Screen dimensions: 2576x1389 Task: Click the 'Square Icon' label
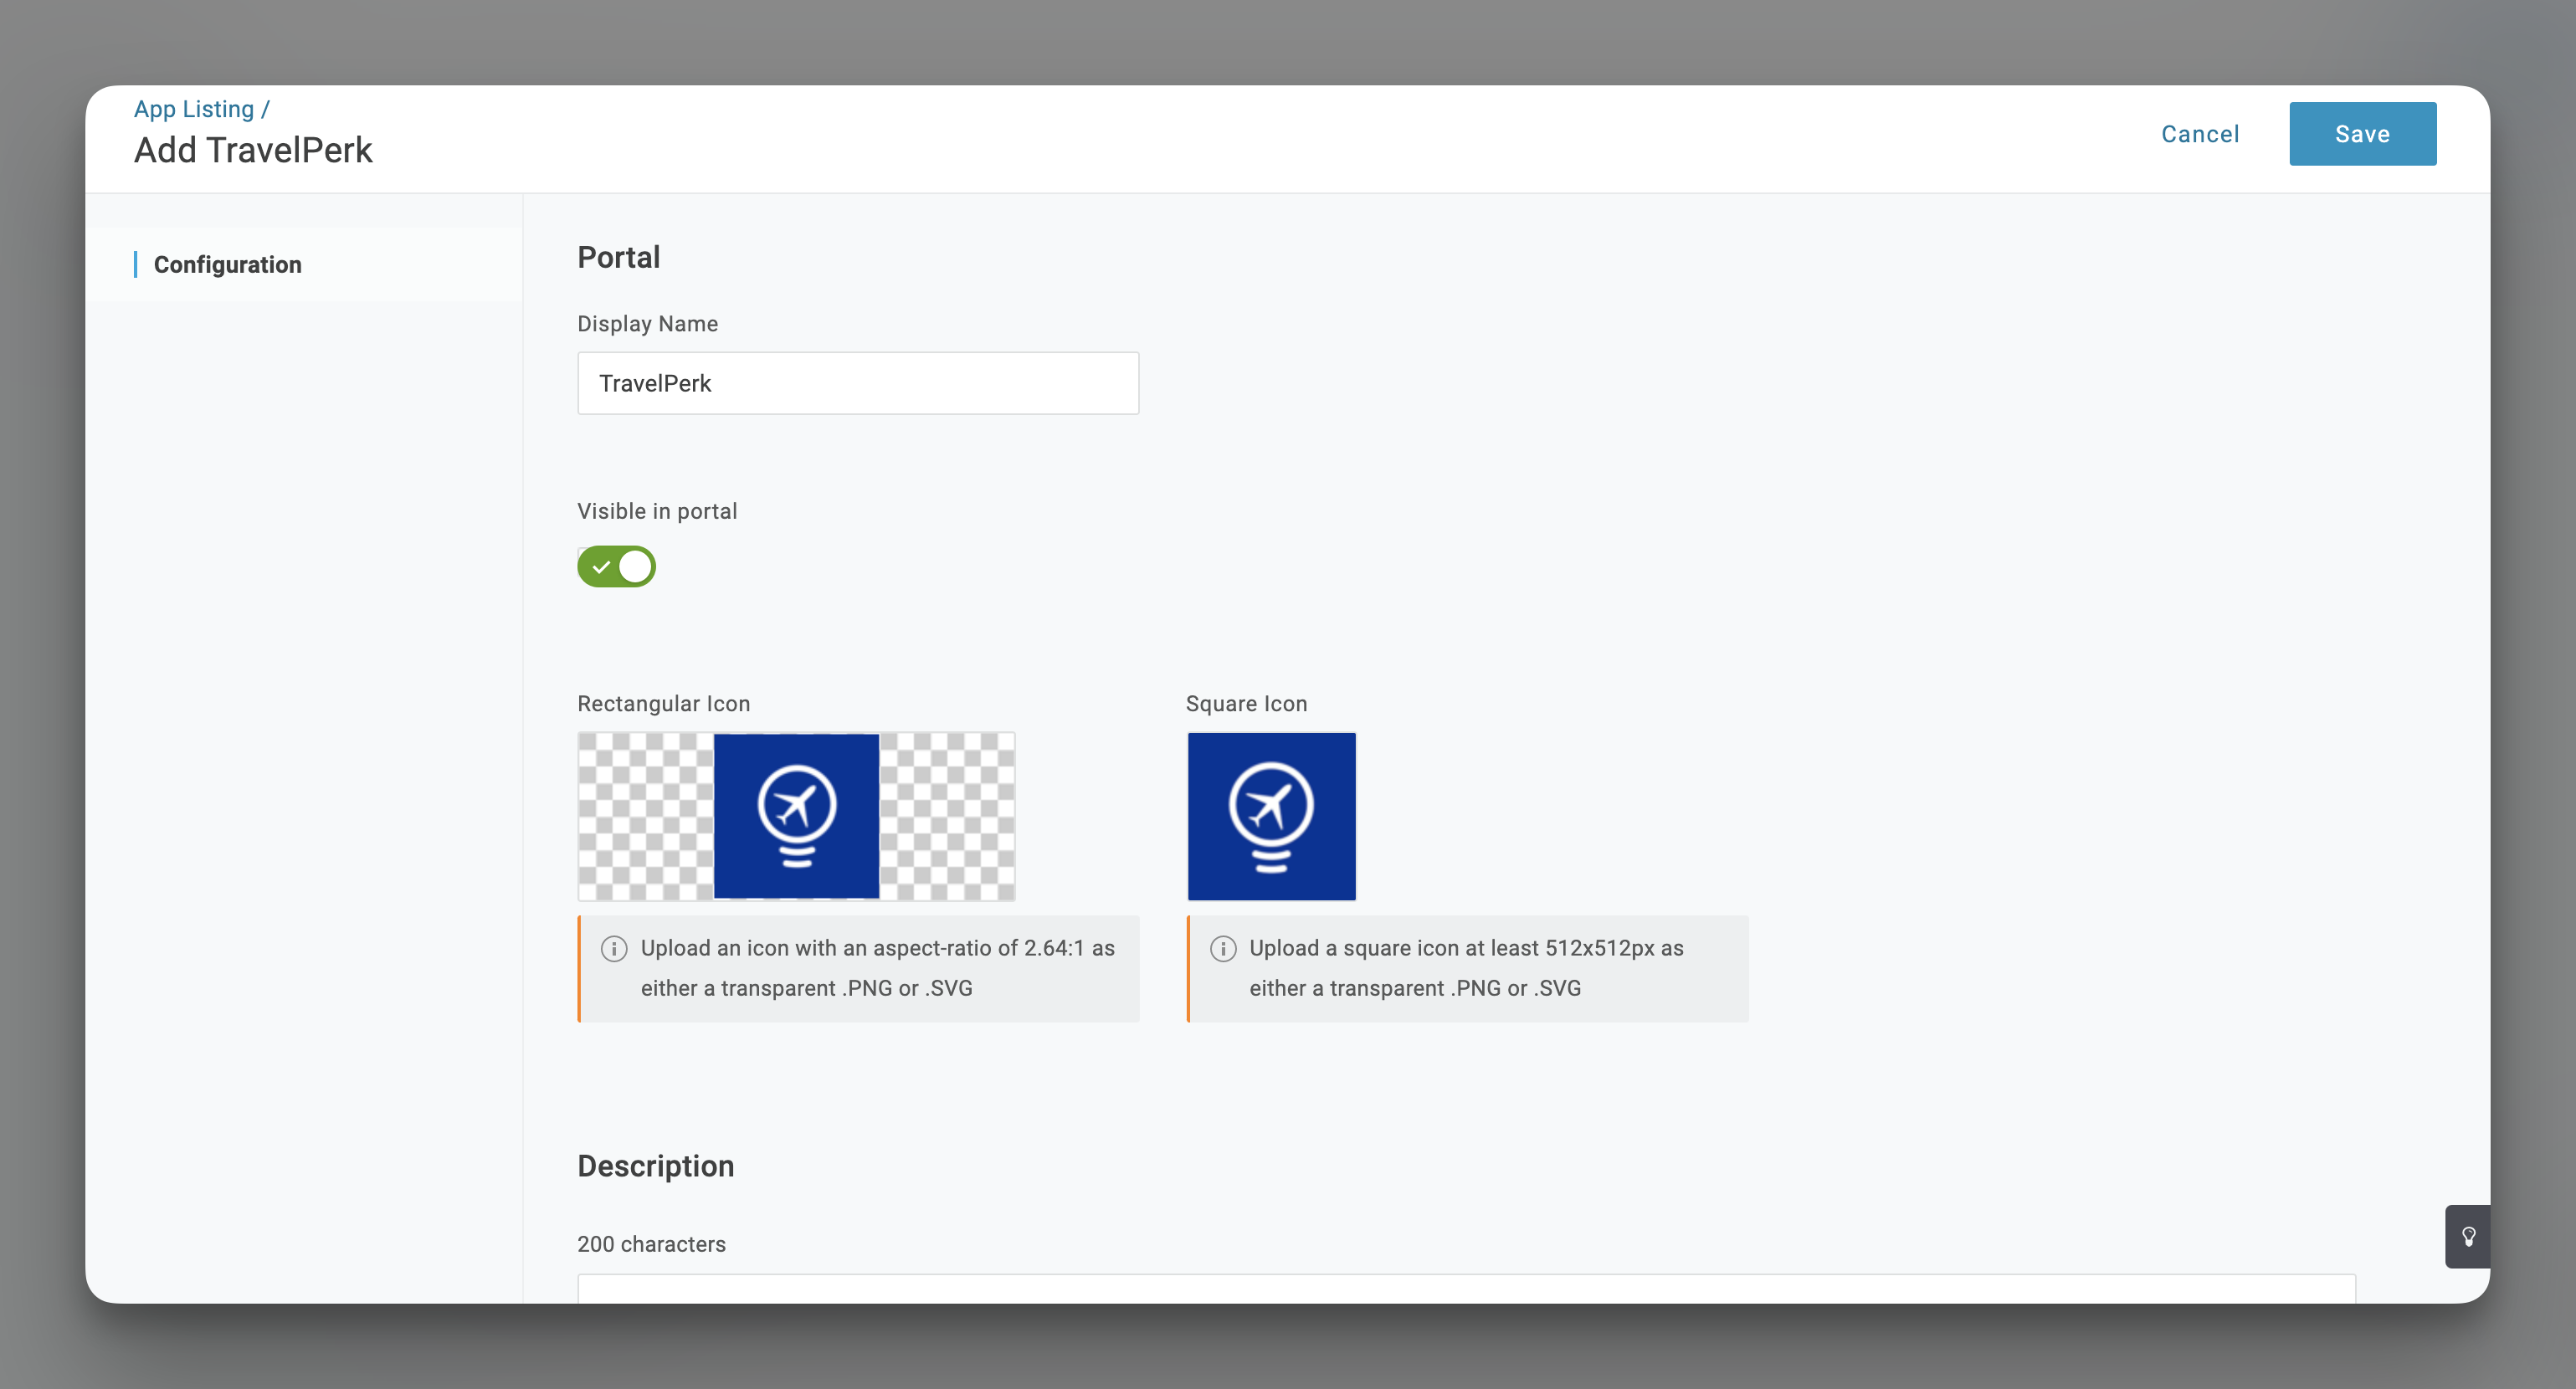(x=1246, y=704)
